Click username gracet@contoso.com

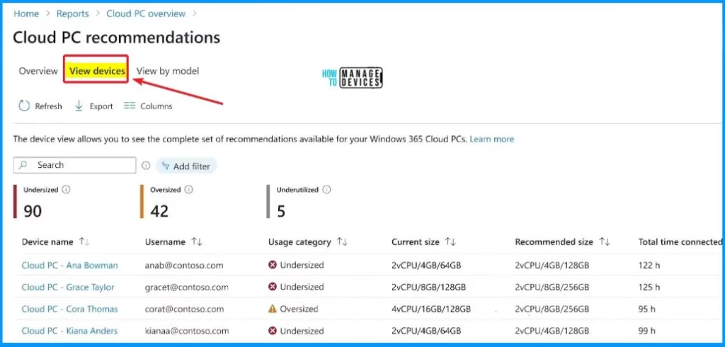[187, 288]
